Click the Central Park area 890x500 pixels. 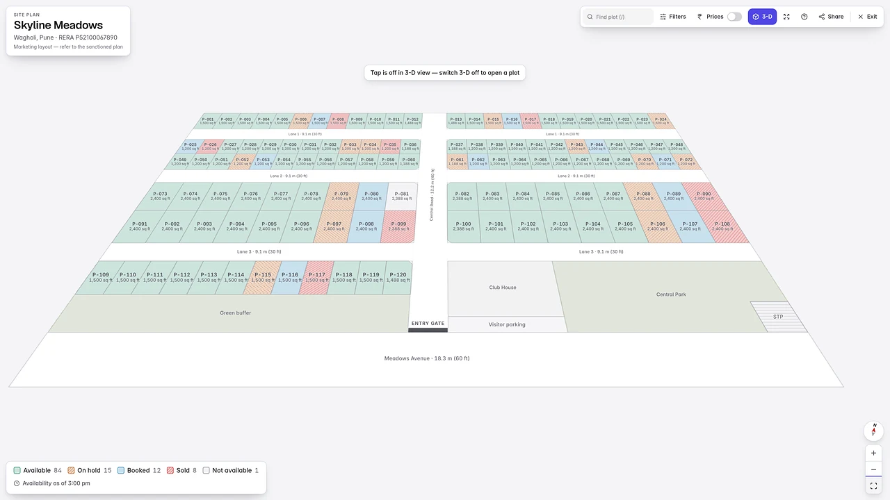pyautogui.click(x=671, y=294)
